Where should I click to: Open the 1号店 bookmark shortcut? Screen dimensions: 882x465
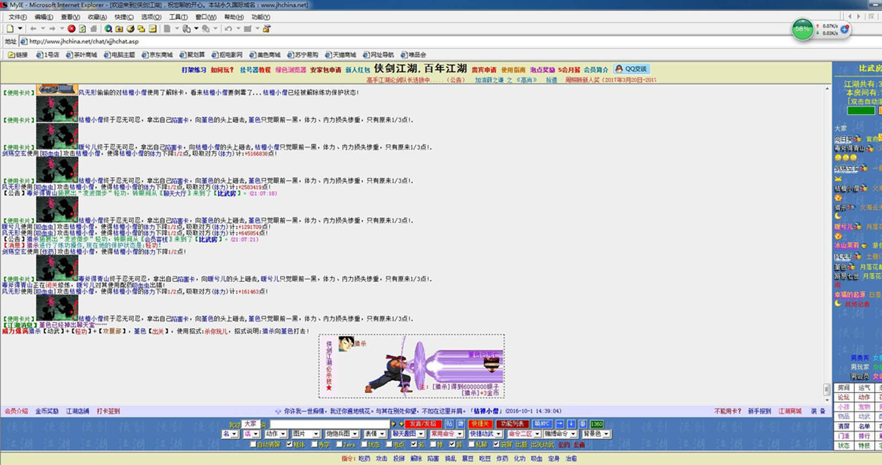[48, 55]
